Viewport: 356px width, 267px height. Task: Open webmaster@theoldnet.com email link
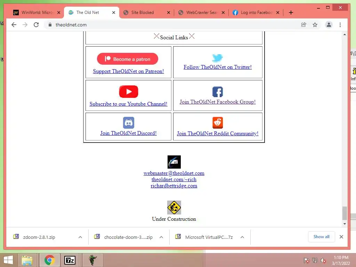[174, 173]
